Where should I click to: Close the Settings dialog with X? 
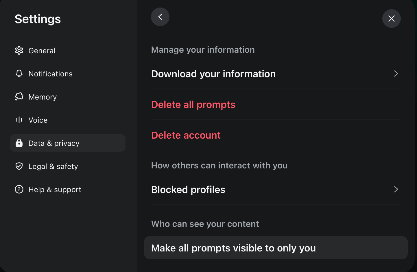[392, 19]
